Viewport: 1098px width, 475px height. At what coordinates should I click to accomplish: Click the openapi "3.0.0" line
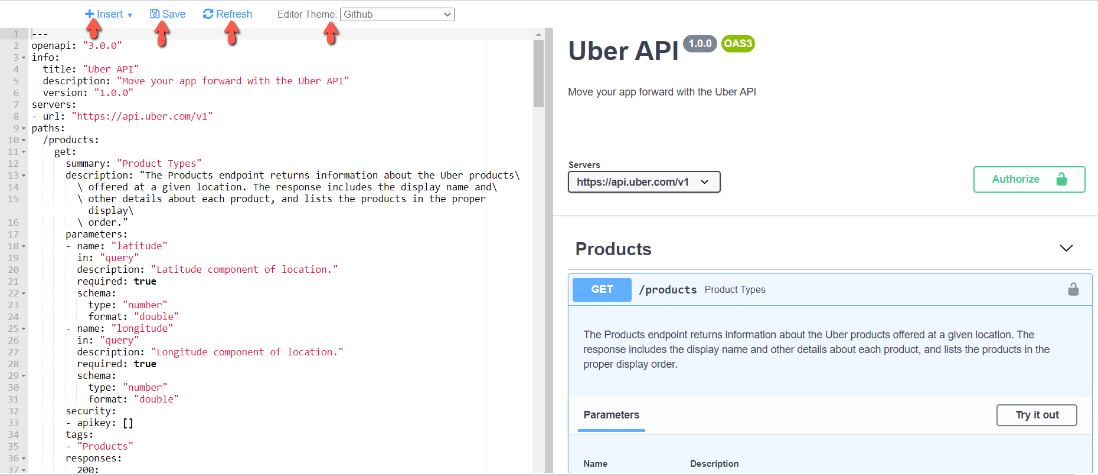click(77, 45)
